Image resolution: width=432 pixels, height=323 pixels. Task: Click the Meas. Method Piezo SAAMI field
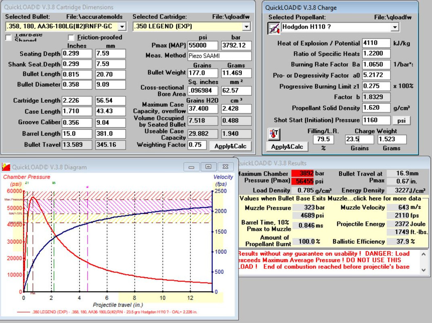tap(220, 56)
